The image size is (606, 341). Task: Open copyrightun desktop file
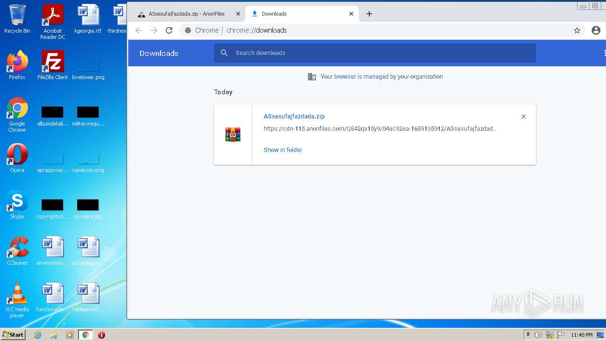tap(53, 209)
